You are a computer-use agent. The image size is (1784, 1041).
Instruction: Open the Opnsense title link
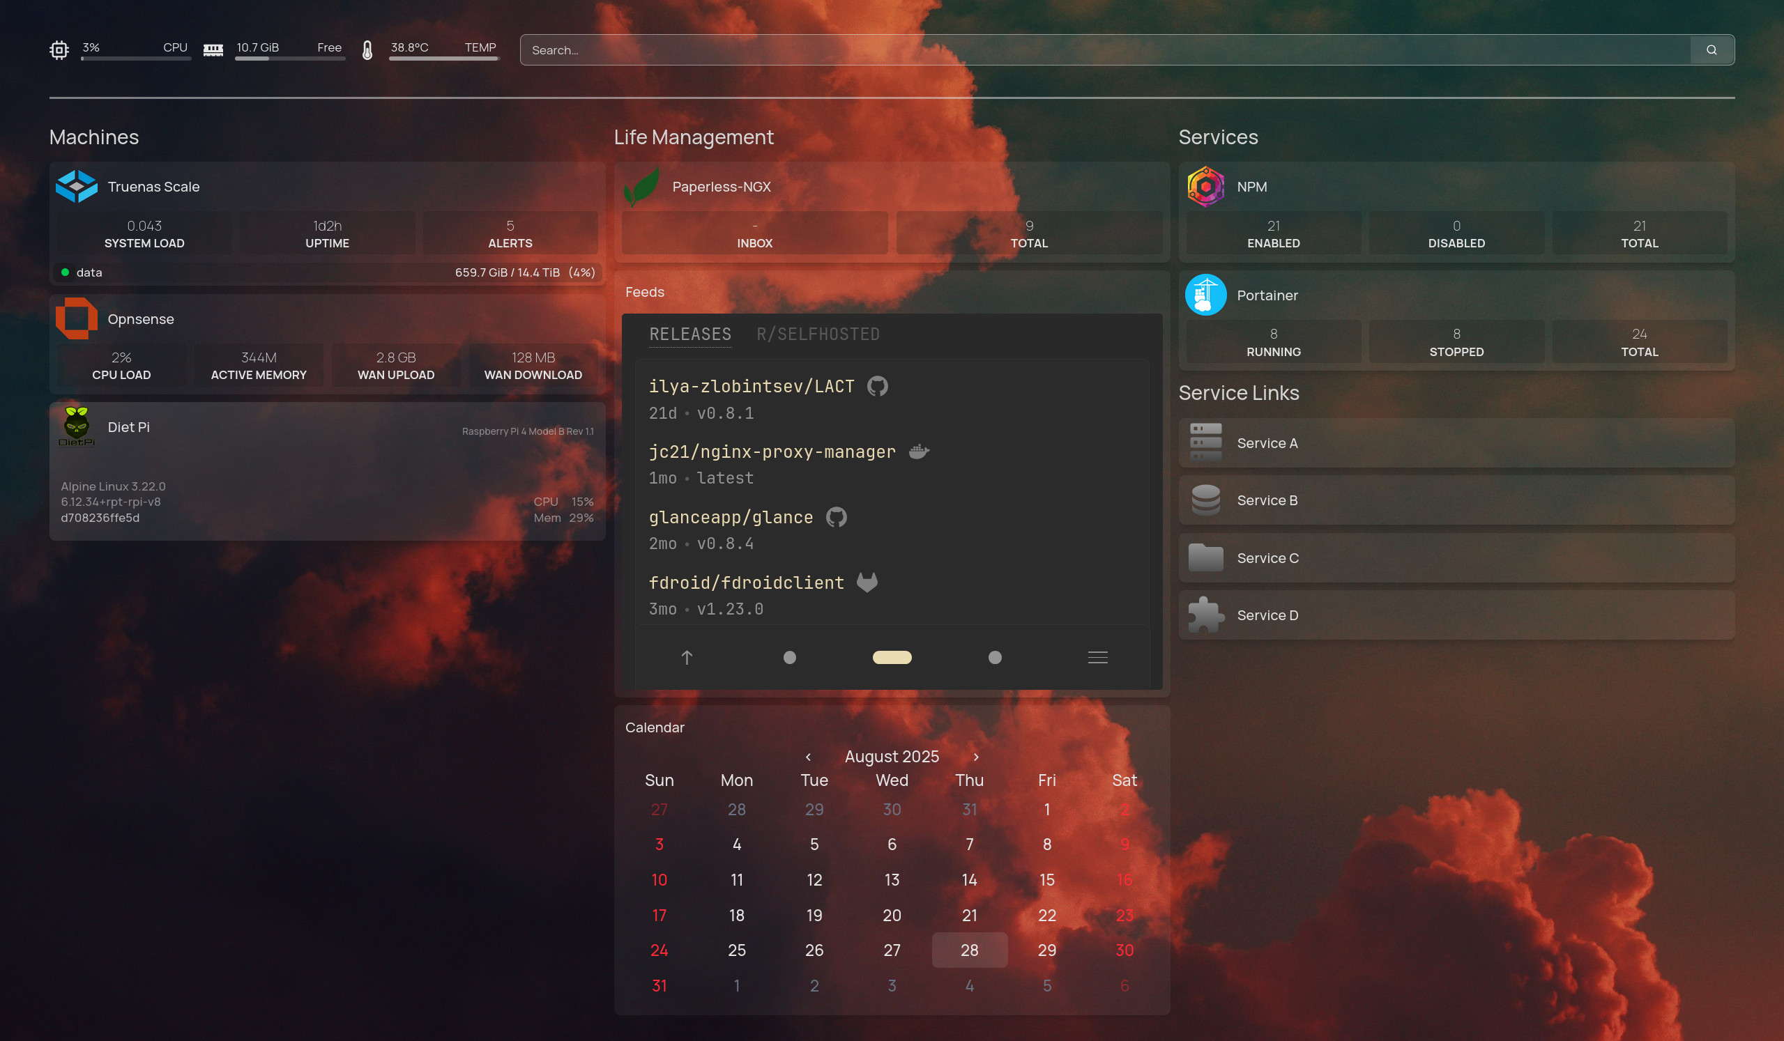(x=141, y=318)
